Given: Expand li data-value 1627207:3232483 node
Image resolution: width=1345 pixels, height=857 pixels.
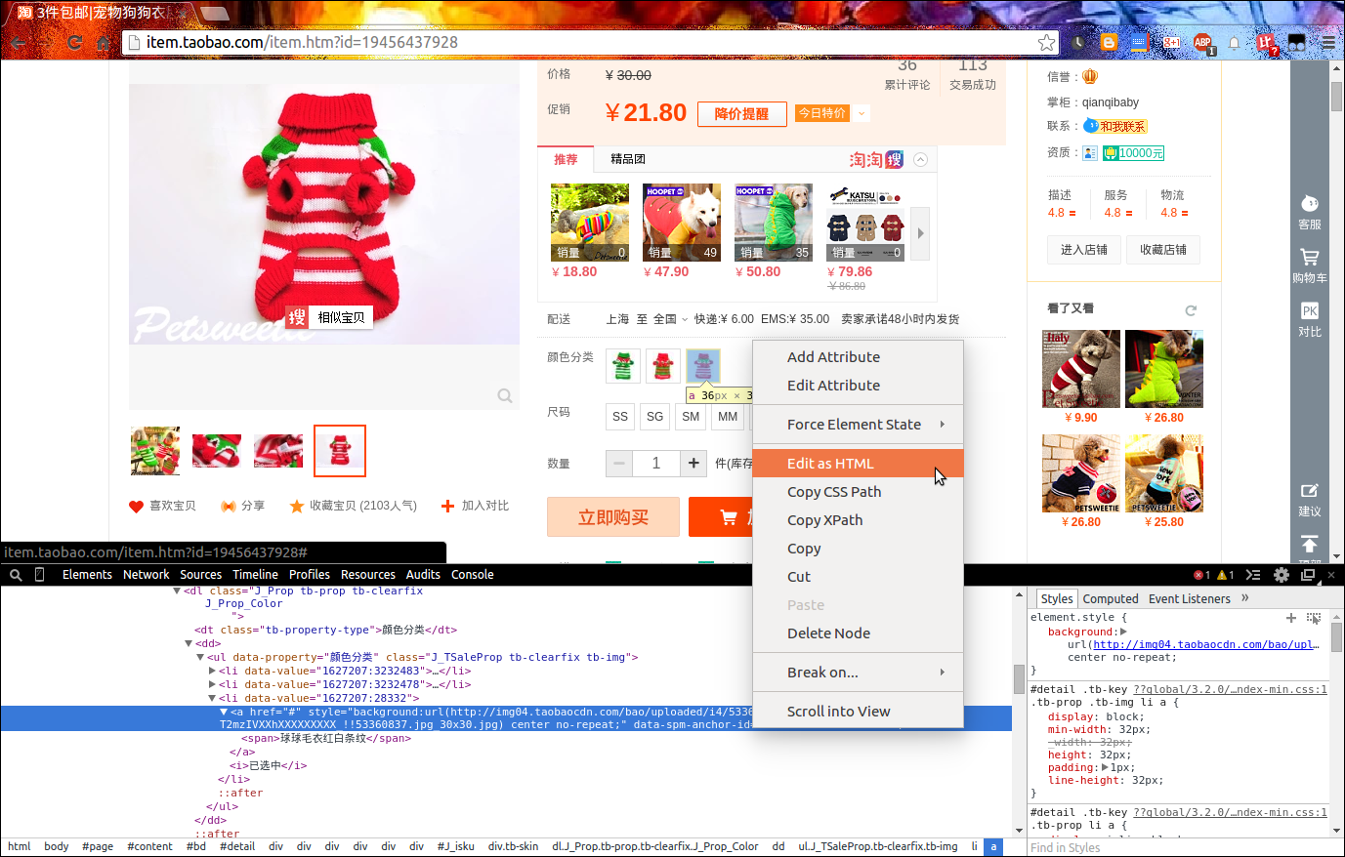Looking at the screenshot, I should click(x=212, y=672).
